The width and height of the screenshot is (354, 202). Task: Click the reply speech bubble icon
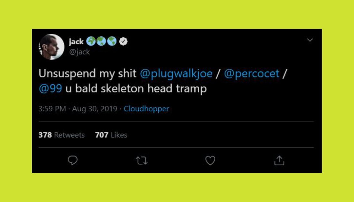pyautogui.click(x=73, y=161)
